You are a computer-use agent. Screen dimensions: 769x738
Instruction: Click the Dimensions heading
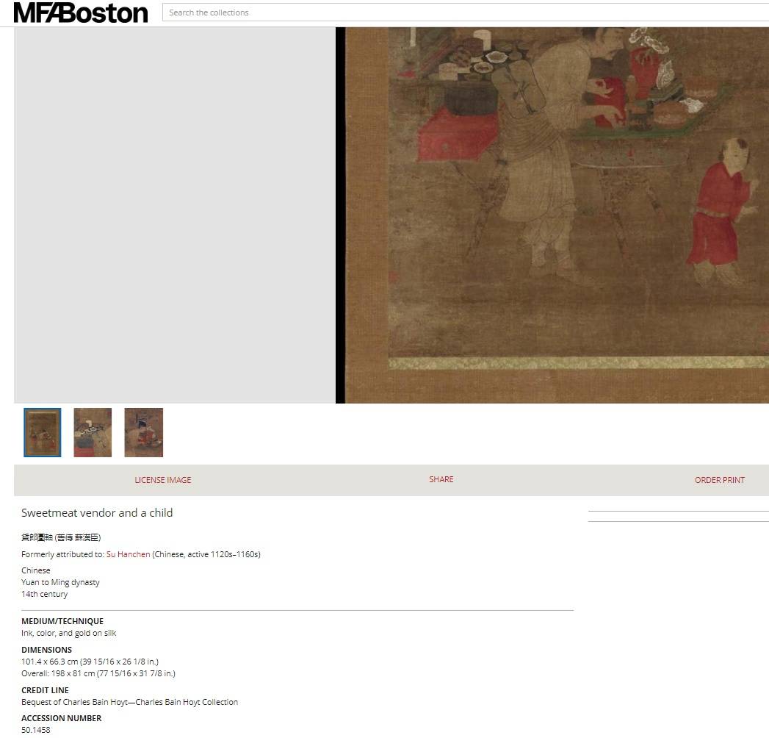46,650
